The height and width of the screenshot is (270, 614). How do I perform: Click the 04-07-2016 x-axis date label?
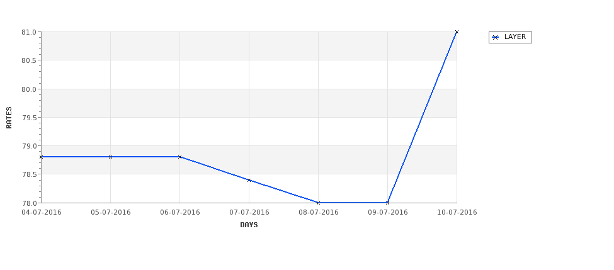[42, 213]
